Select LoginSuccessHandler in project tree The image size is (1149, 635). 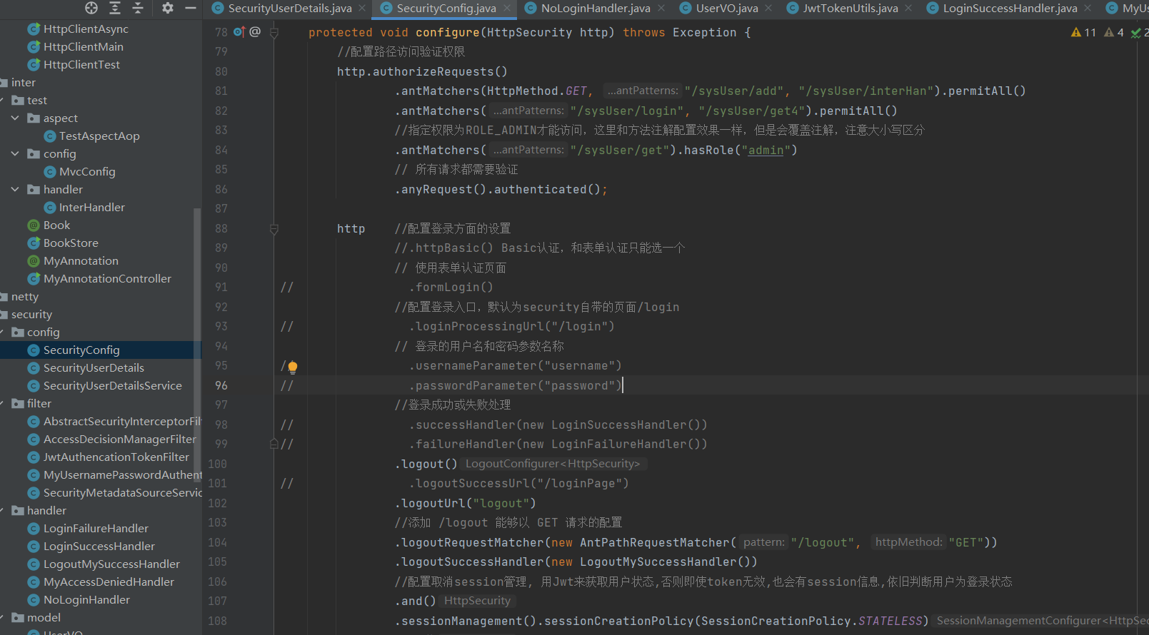[99, 547]
